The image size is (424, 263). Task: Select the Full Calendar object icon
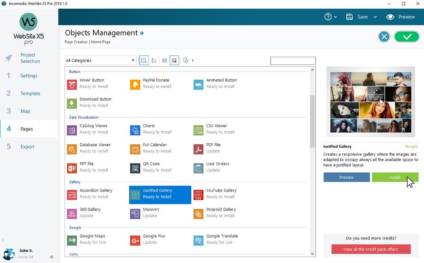[135, 149]
